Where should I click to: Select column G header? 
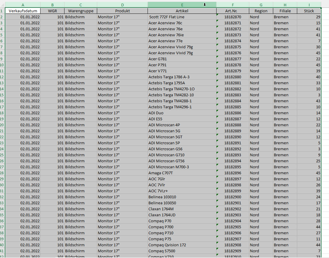coord(261,4)
